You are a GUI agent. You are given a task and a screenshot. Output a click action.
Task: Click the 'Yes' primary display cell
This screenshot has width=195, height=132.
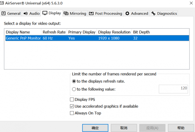(71, 38)
